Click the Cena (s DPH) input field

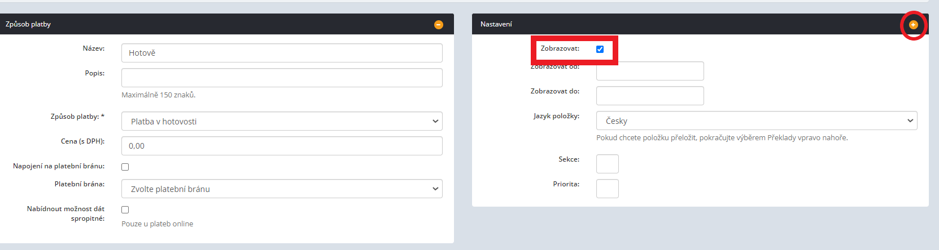(x=281, y=146)
